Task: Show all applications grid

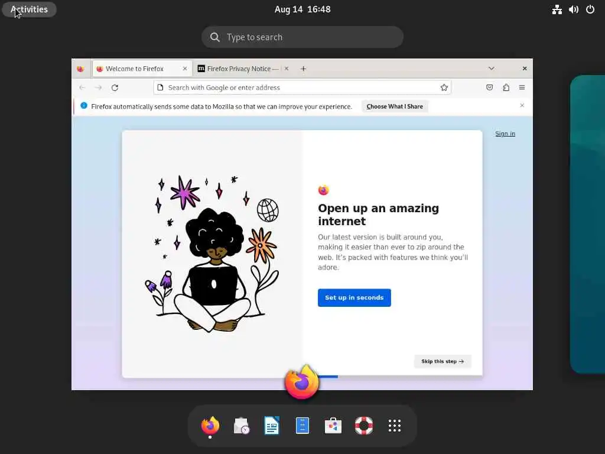Action: [394, 426]
